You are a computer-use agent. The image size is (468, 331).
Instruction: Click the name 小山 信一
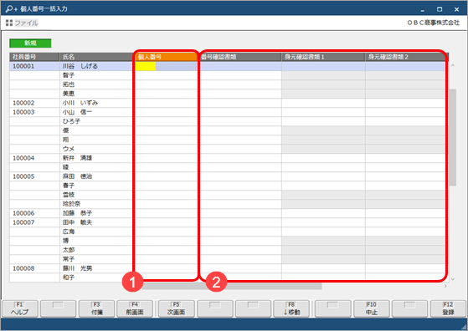pos(77,112)
